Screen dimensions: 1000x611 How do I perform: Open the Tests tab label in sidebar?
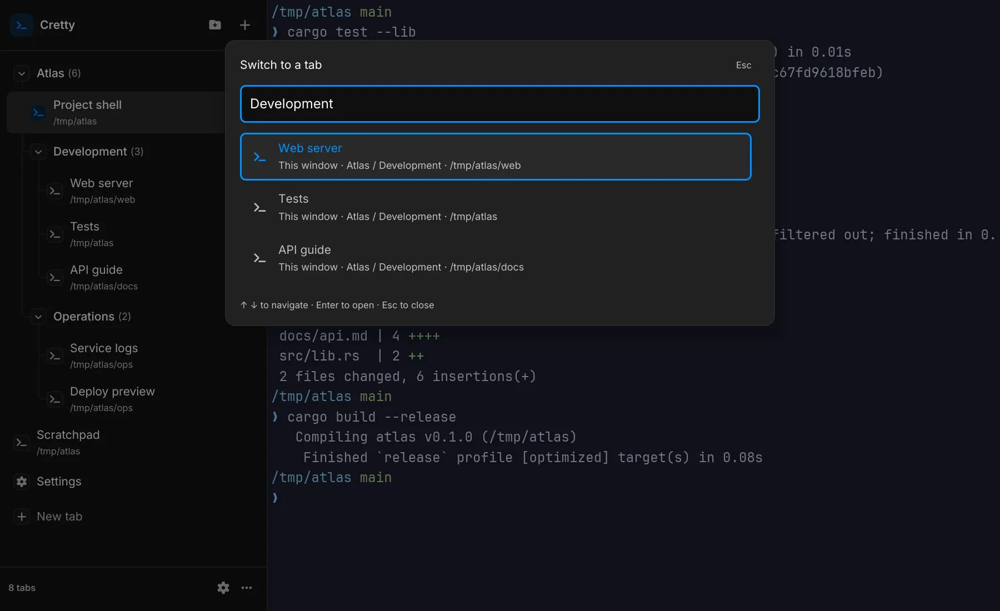[x=84, y=227]
